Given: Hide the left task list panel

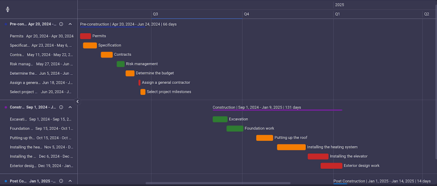Looking at the screenshot, I should [78, 101].
